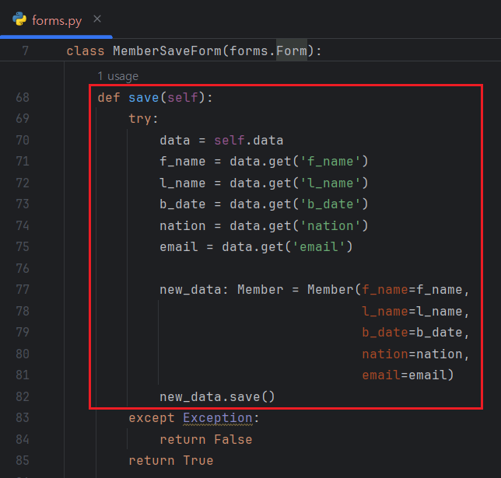Click 'return False' on line 84
Screen dimensions: 501x478
(205, 439)
